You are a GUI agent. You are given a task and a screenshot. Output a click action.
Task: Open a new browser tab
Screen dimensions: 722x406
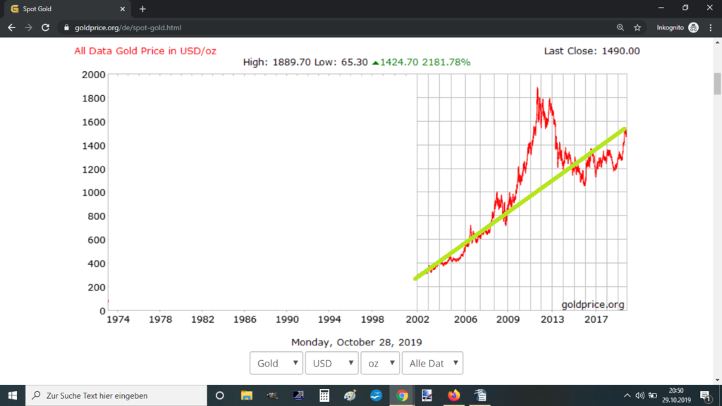point(142,8)
